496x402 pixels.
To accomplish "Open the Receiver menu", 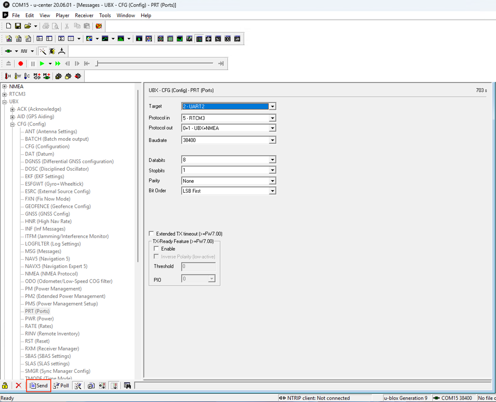I will tap(85, 15).
